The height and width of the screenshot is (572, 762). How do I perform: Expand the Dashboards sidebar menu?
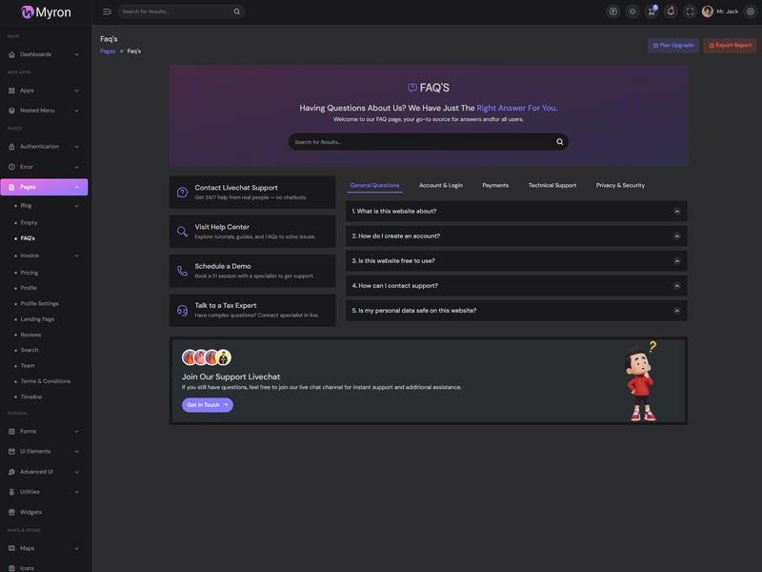[x=44, y=54]
